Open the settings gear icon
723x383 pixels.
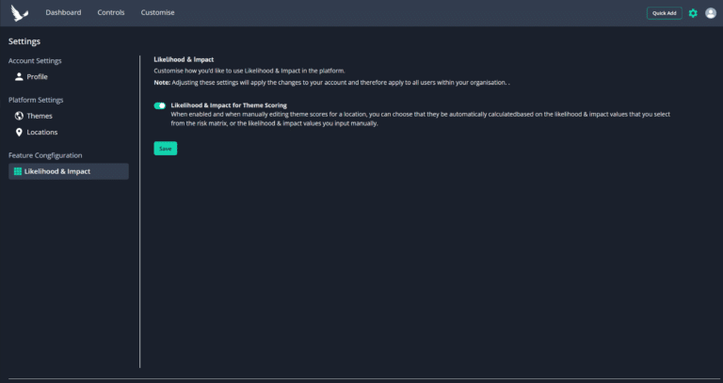[693, 13]
